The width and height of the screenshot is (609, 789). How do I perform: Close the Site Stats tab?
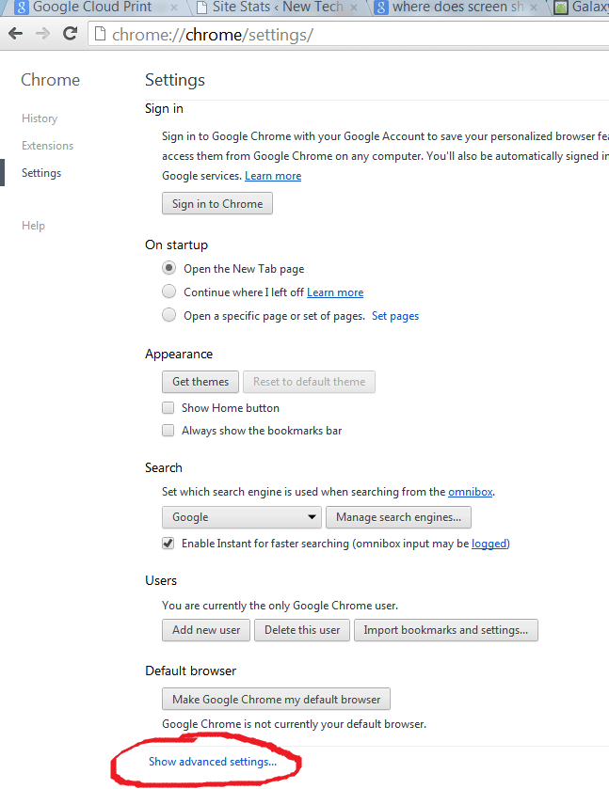(355, 8)
